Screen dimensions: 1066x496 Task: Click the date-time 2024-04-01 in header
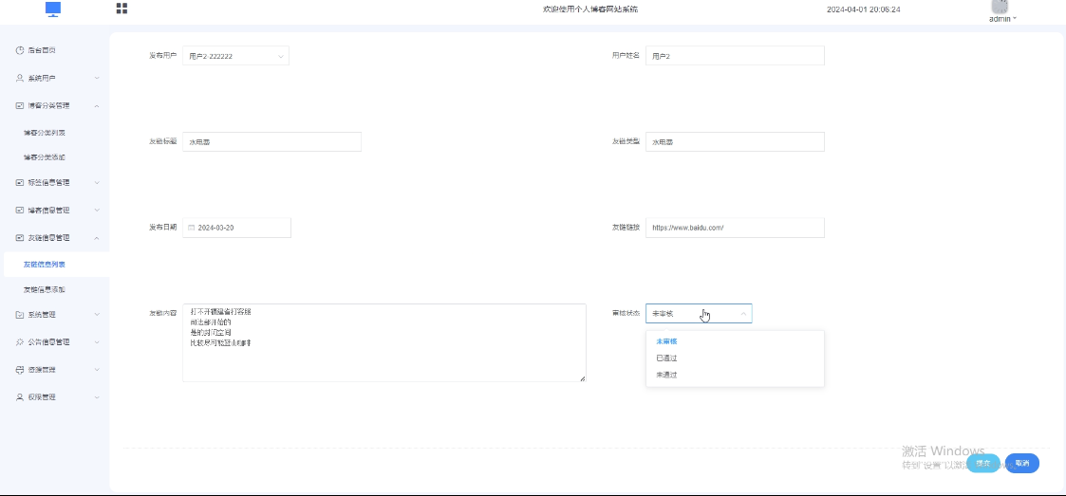click(x=864, y=9)
